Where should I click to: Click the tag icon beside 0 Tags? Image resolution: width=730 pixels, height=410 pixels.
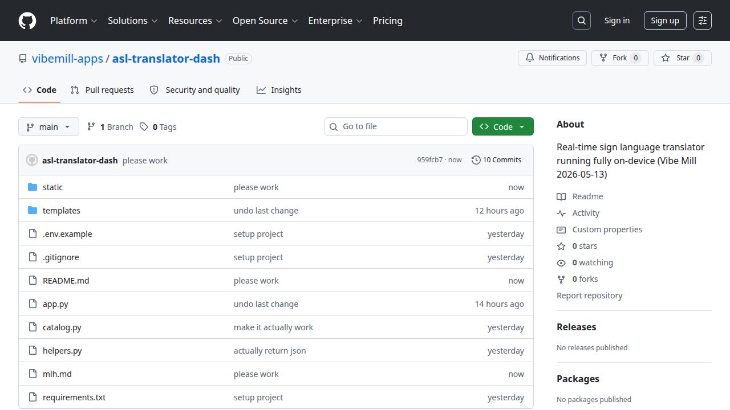(144, 127)
